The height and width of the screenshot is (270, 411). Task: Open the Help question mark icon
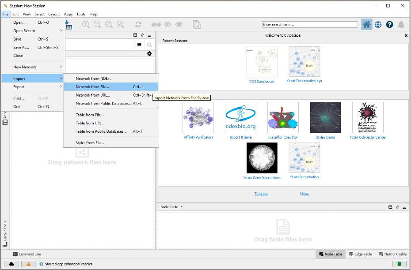[389, 25]
